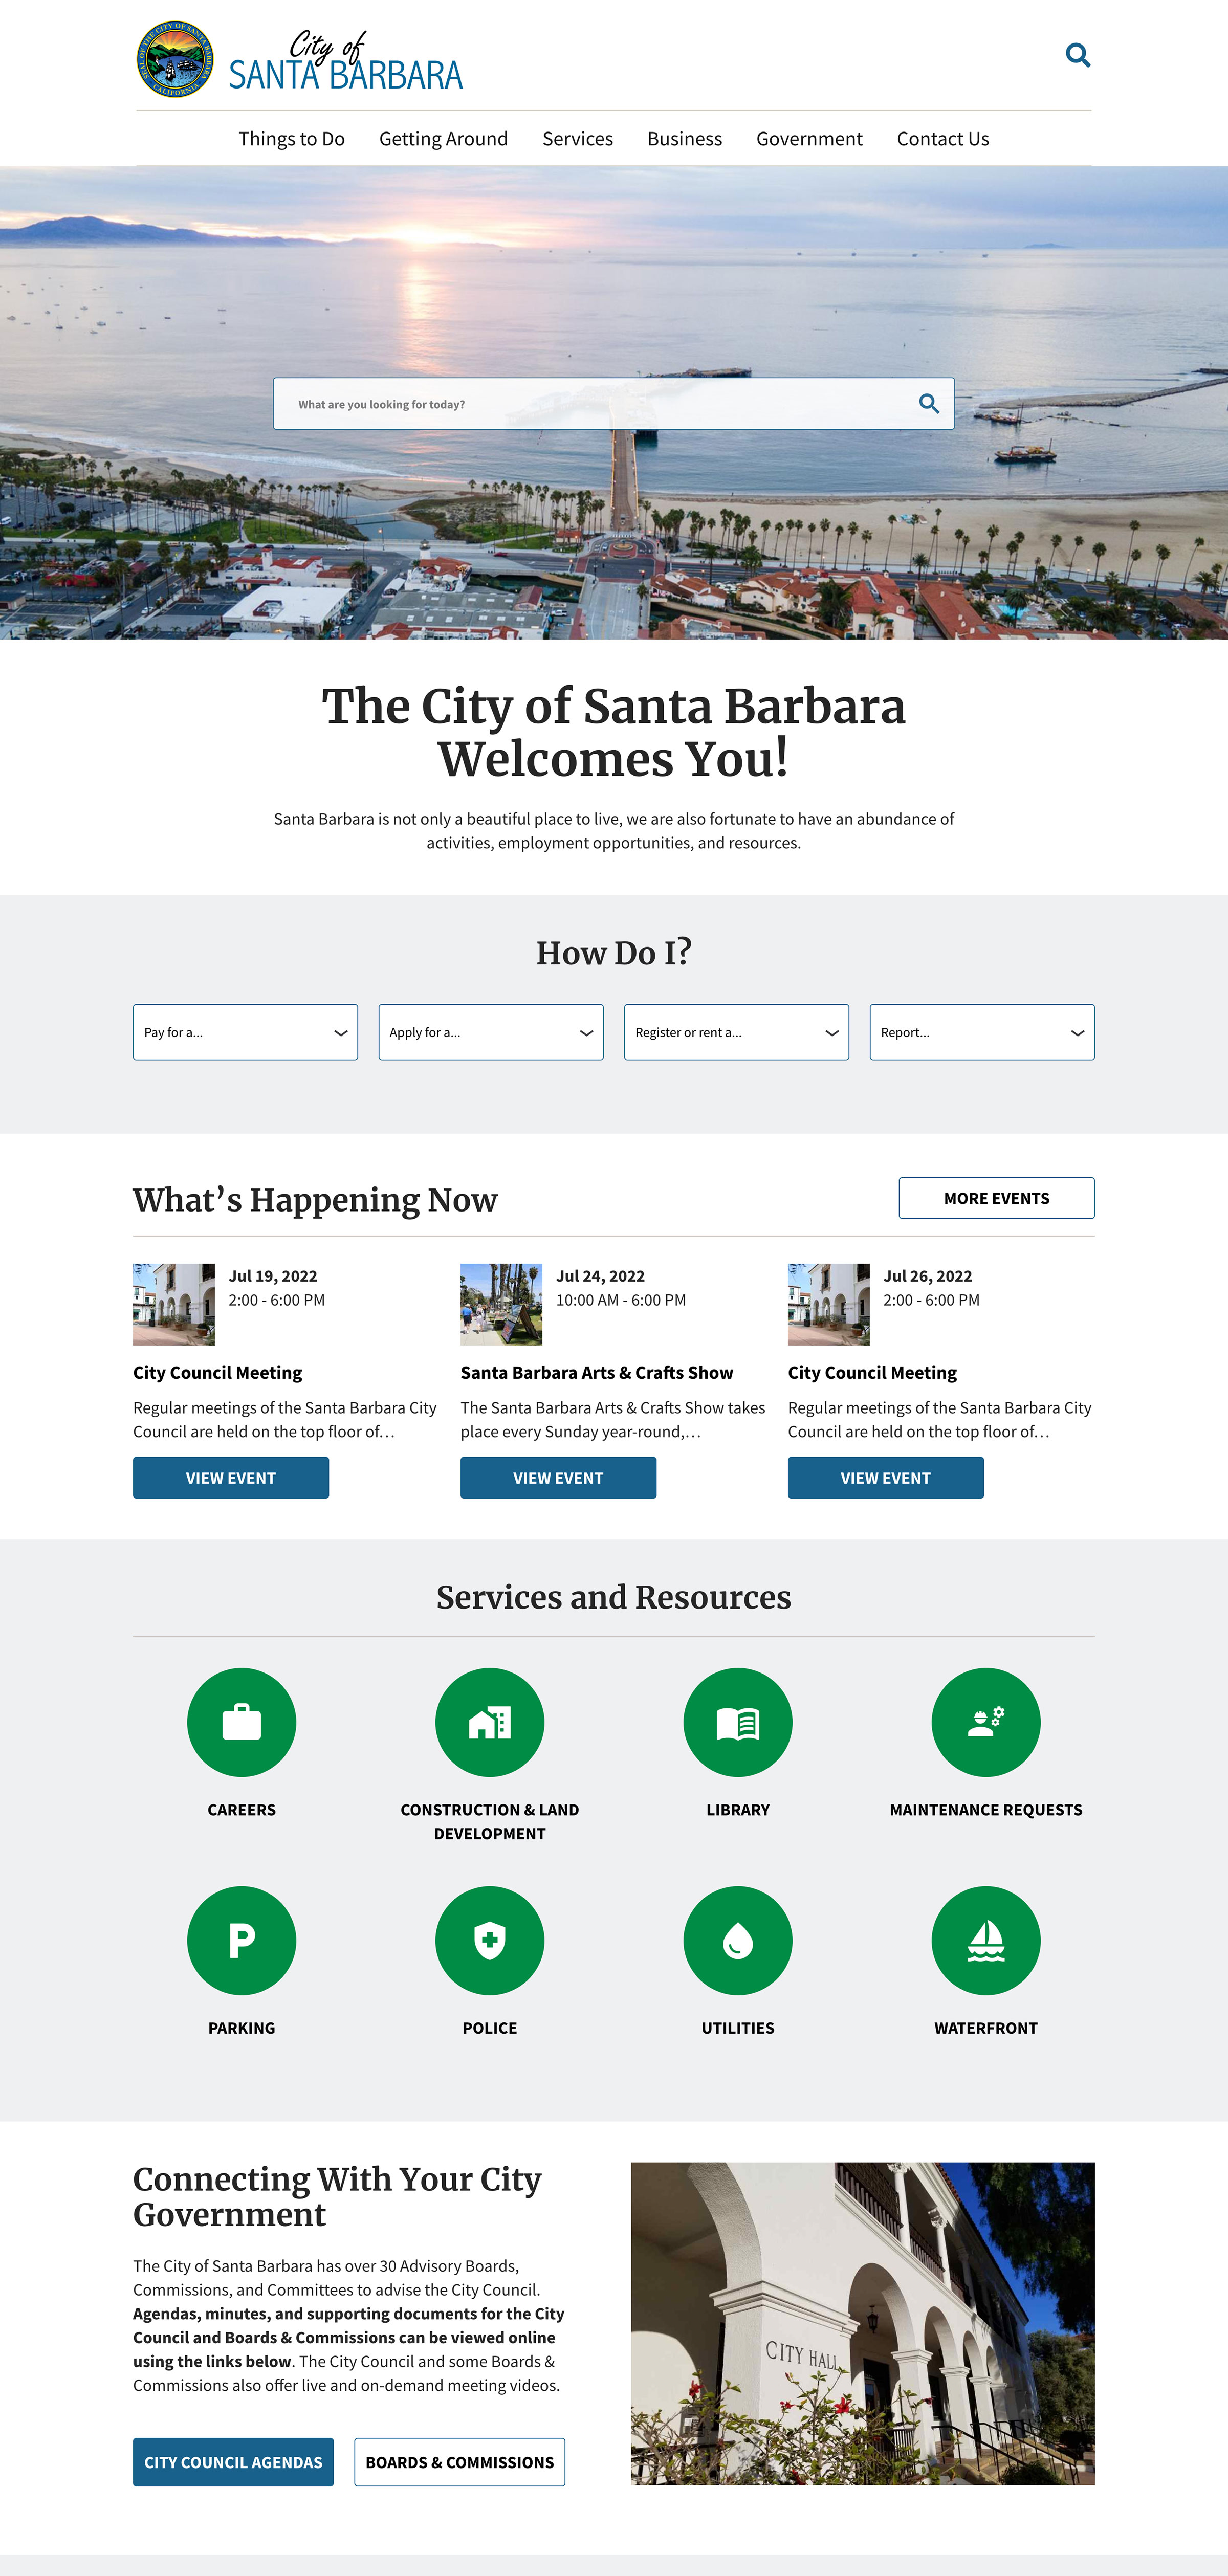Open the Library book icon
Screen dimensions: 1228x2576
(738, 1722)
